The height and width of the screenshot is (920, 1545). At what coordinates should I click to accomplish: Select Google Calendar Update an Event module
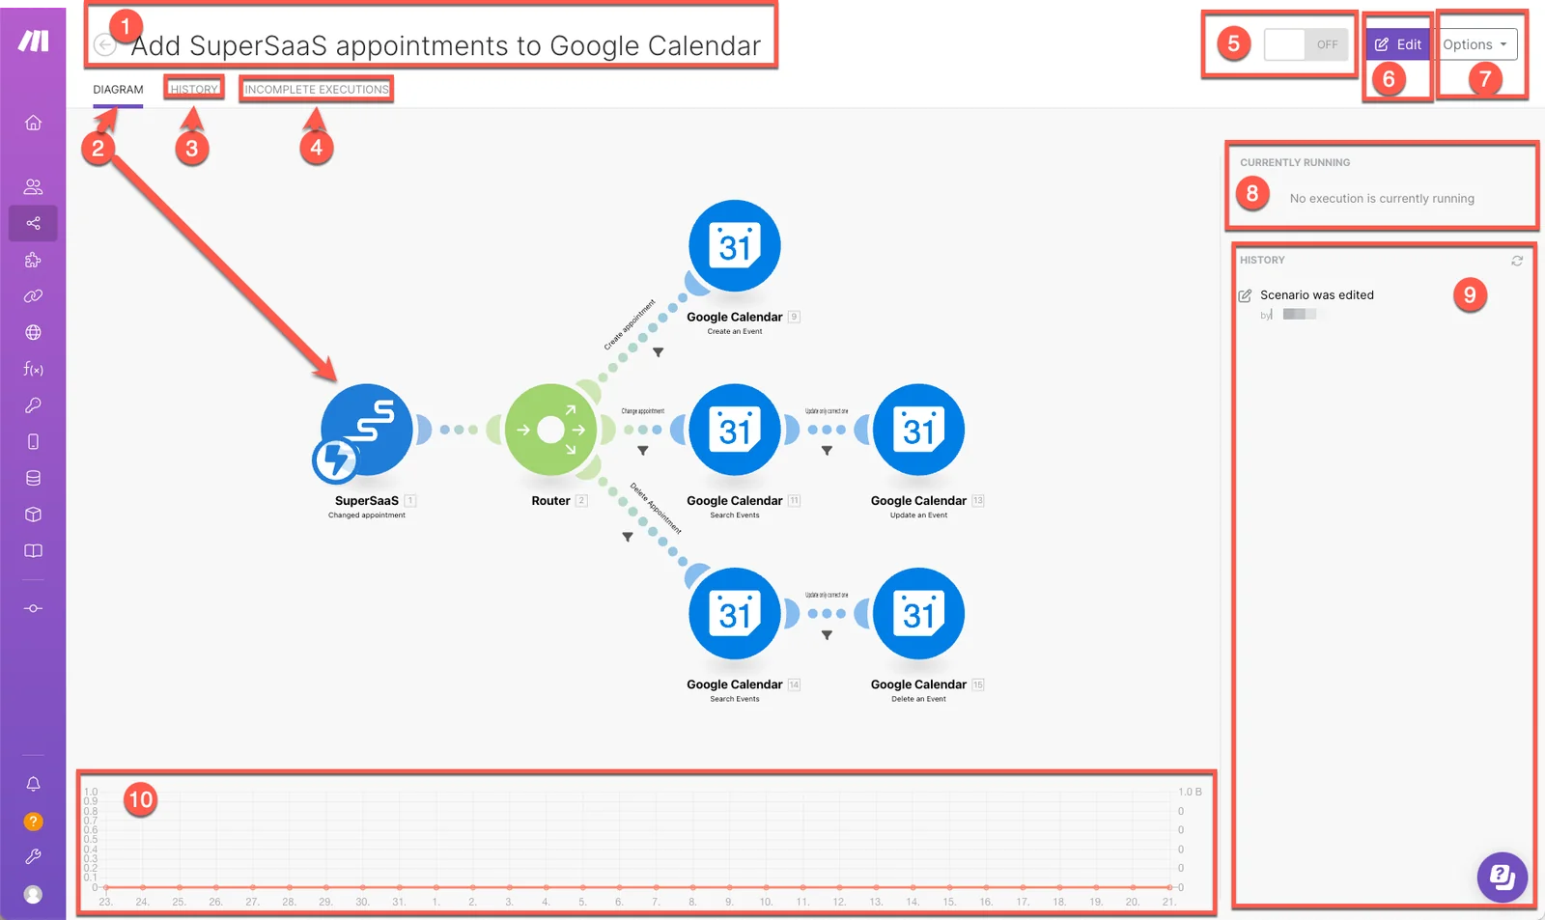[918, 431]
